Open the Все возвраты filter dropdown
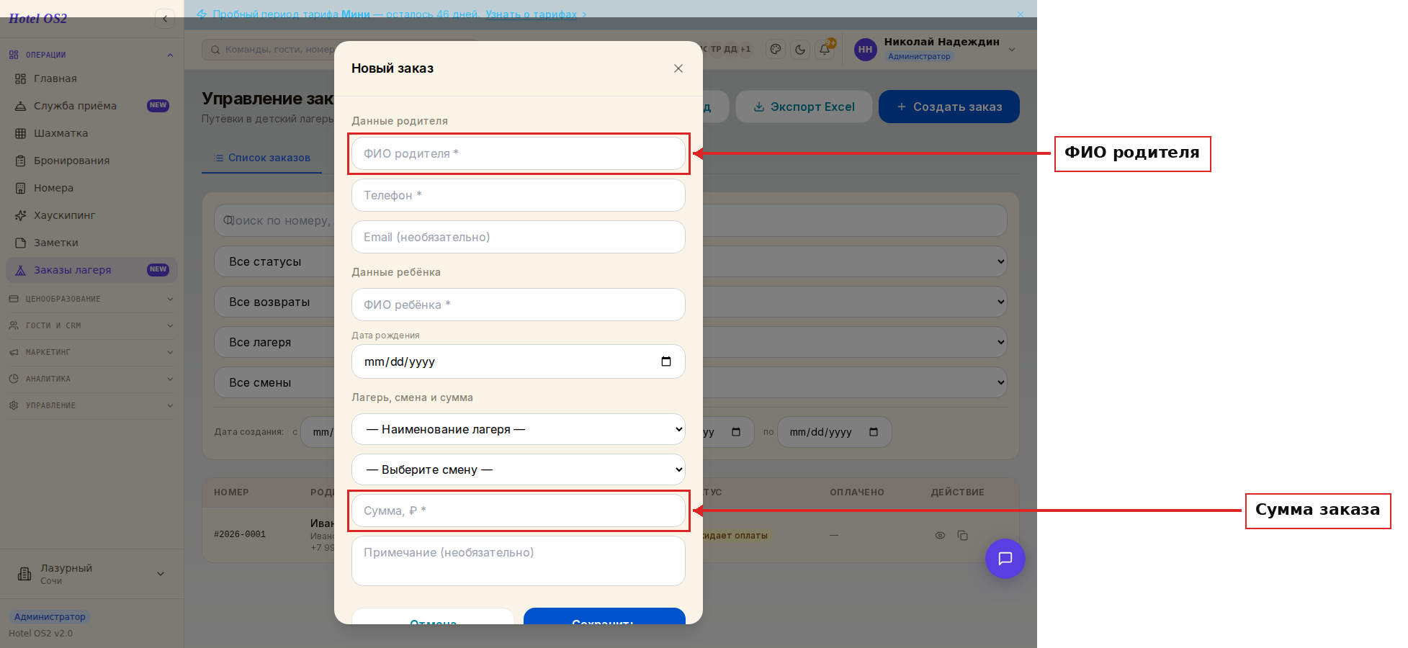This screenshot has height=648, width=1408. tap(610, 302)
